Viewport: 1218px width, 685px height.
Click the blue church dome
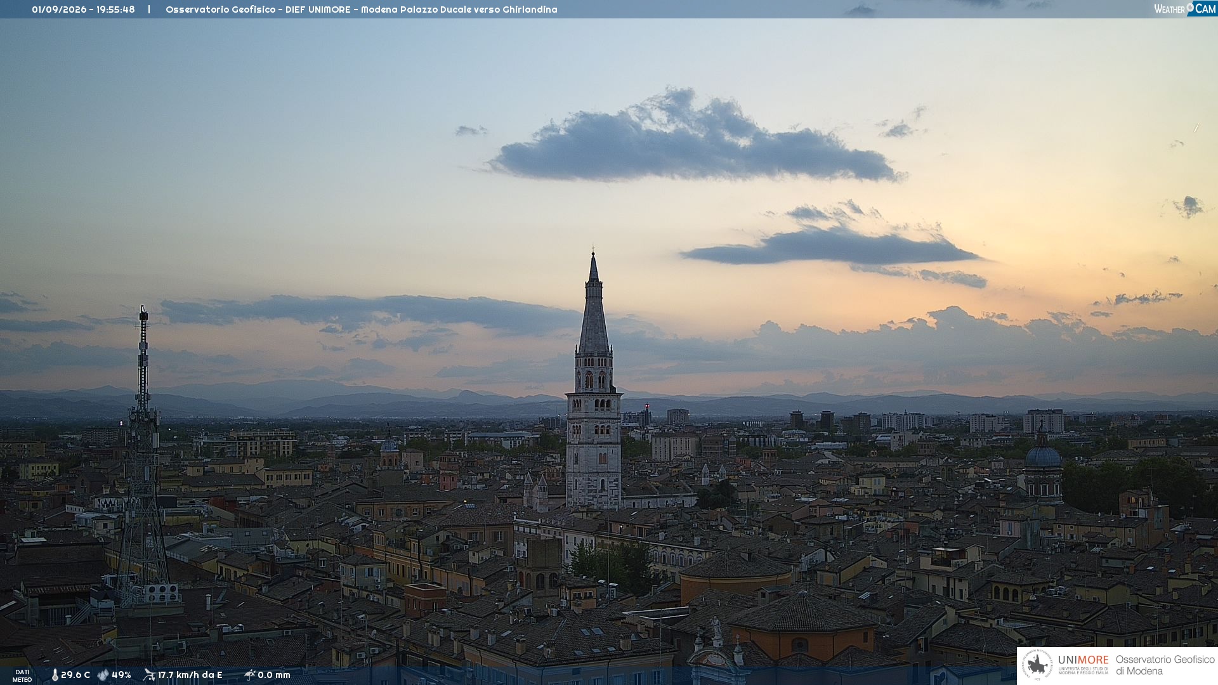pos(1042,455)
